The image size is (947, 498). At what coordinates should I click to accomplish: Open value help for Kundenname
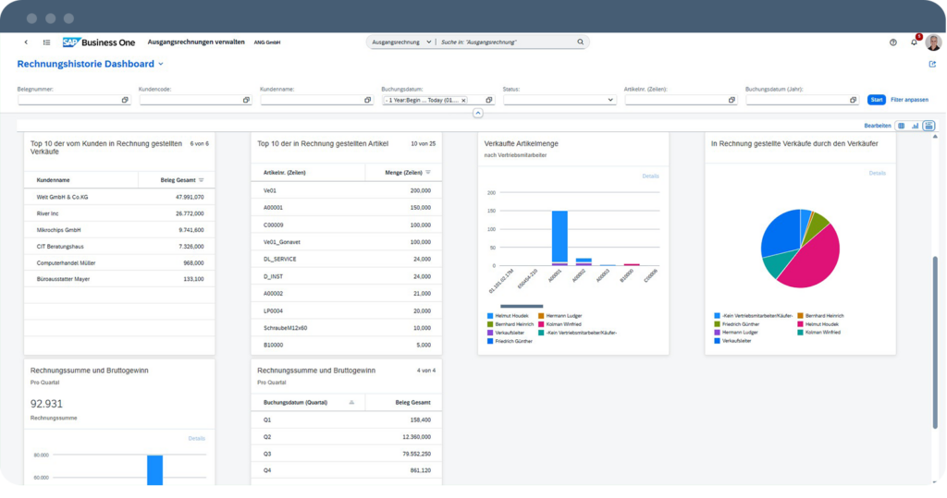click(x=368, y=100)
